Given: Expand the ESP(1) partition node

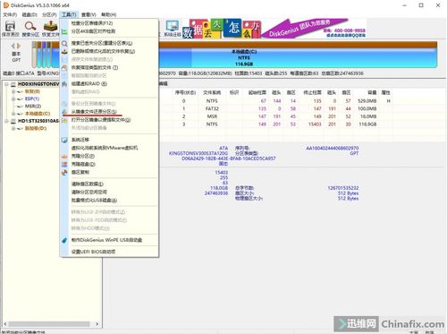Looking at the screenshot, I should click(x=13, y=98).
